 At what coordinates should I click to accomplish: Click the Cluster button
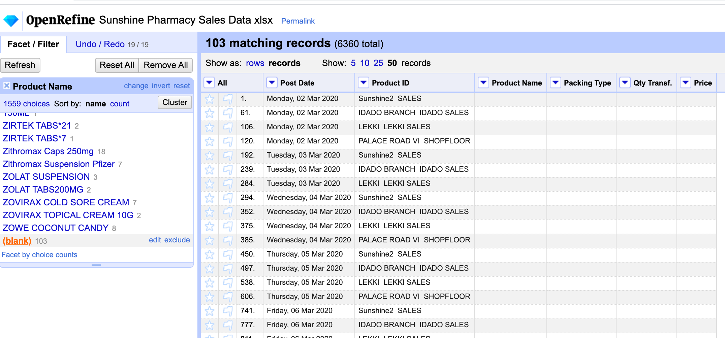(175, 102)
